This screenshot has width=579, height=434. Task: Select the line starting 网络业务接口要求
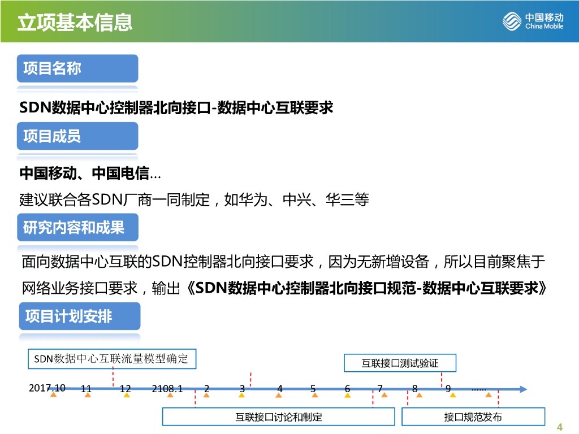click(x=284, y=288)
